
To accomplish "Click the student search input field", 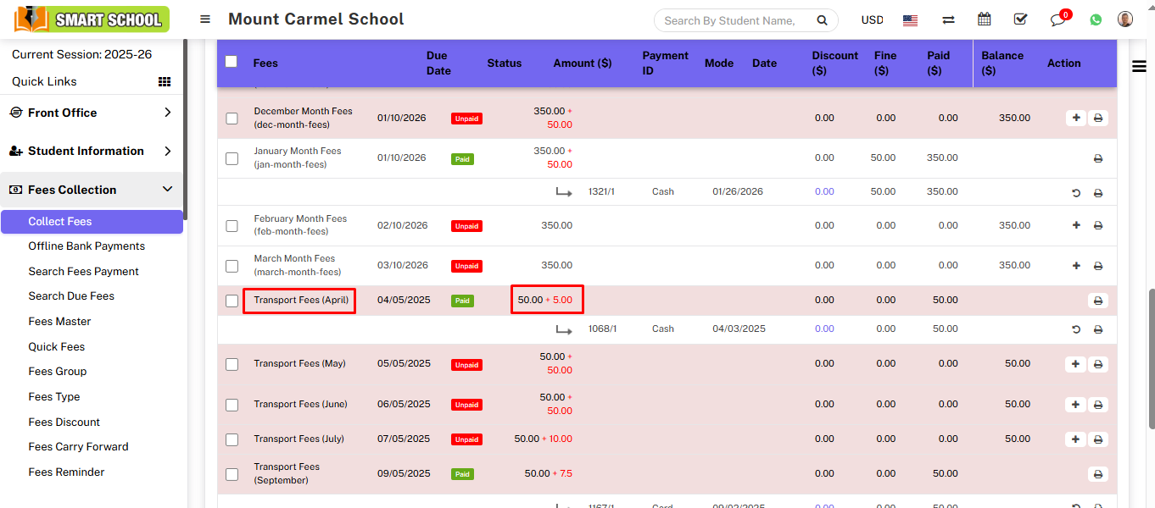I will coord(729,20).
